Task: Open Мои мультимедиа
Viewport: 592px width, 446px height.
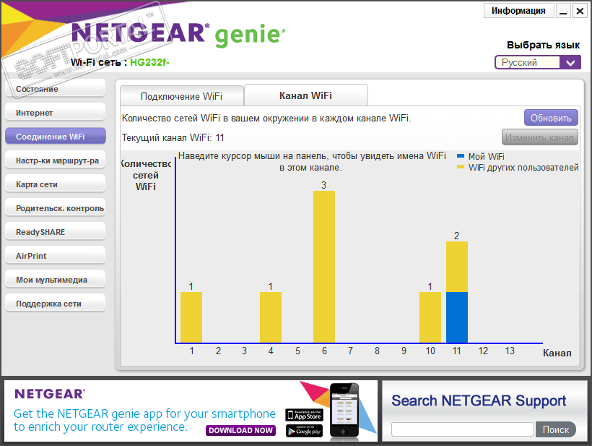Action: pyautogui.click(x=55, y=279)
